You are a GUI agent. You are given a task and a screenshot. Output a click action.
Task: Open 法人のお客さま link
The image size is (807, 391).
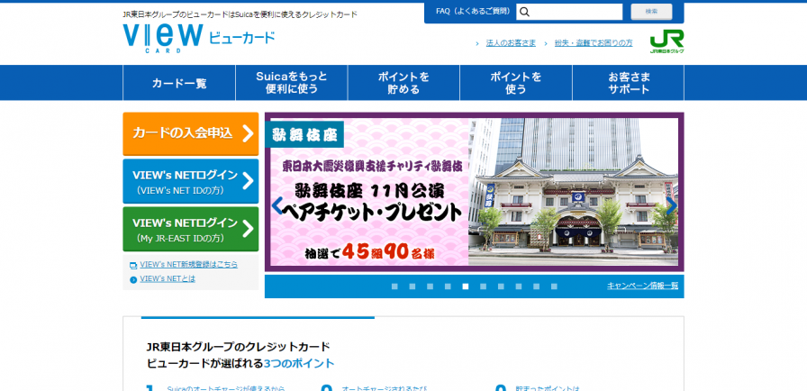pyautogui.click(x=511, y=43)
